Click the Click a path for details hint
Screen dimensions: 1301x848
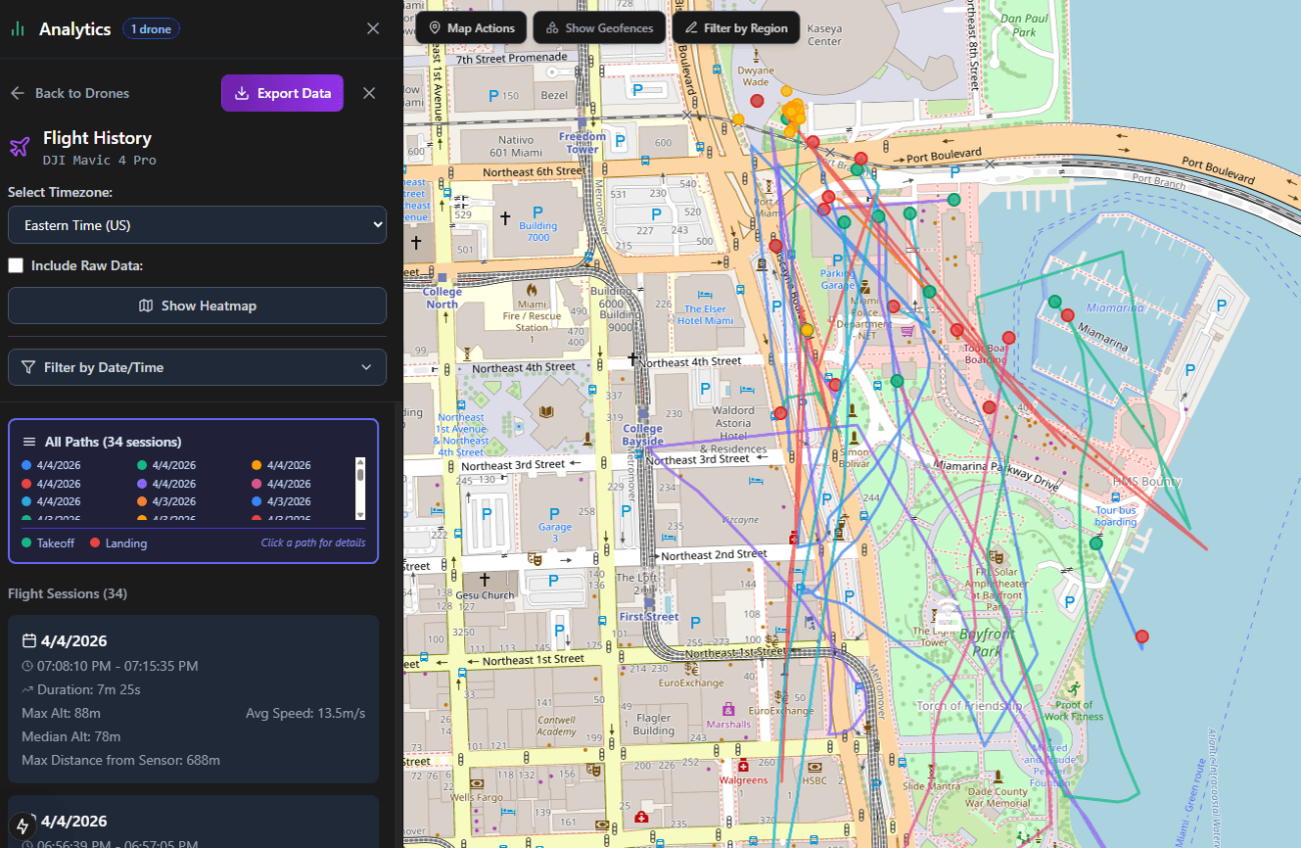[313, 543]
